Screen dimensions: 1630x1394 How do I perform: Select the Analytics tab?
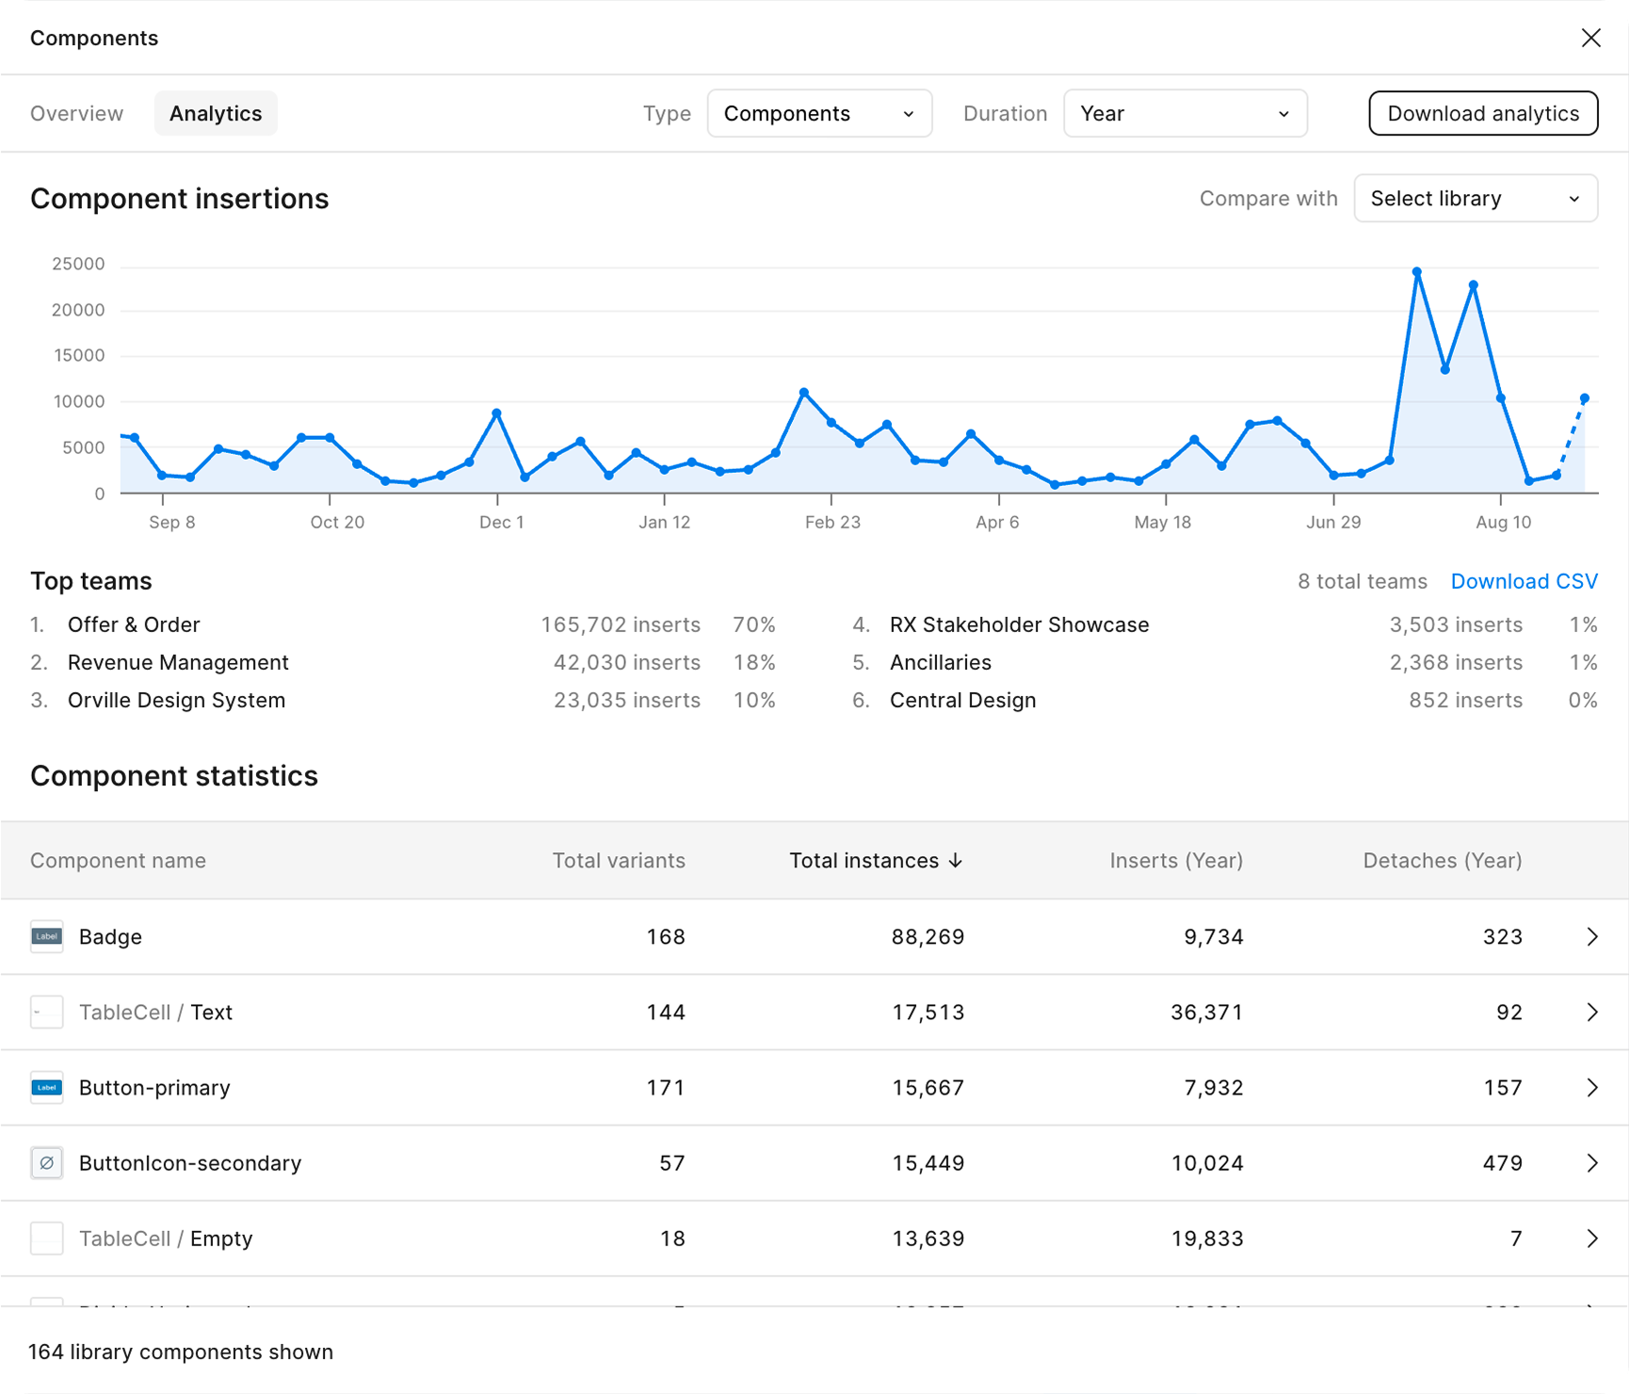click(216, 114)
